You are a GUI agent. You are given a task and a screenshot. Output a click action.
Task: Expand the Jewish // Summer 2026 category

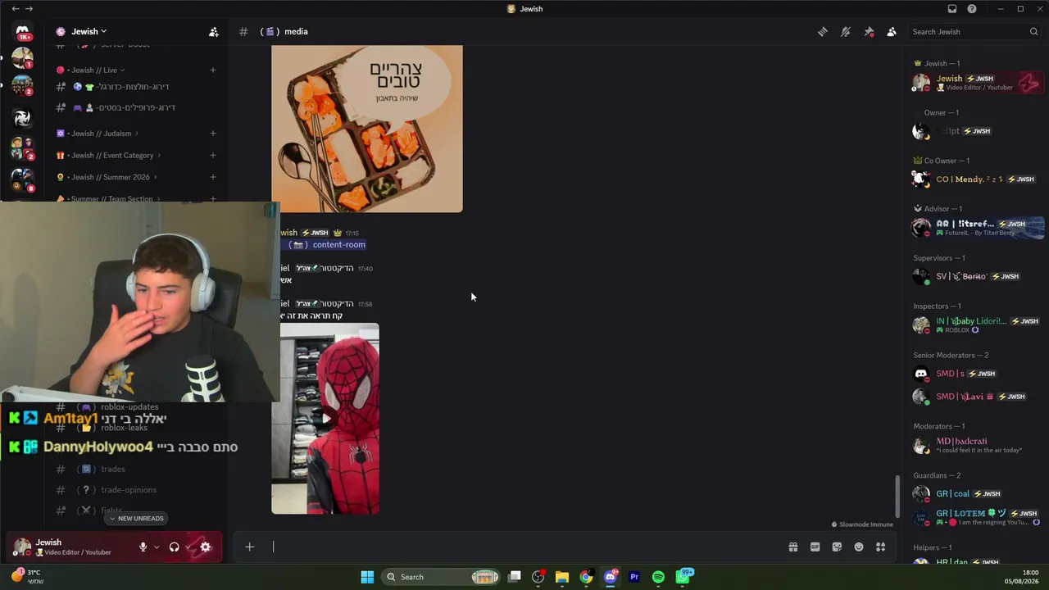[x=107, y=177]
